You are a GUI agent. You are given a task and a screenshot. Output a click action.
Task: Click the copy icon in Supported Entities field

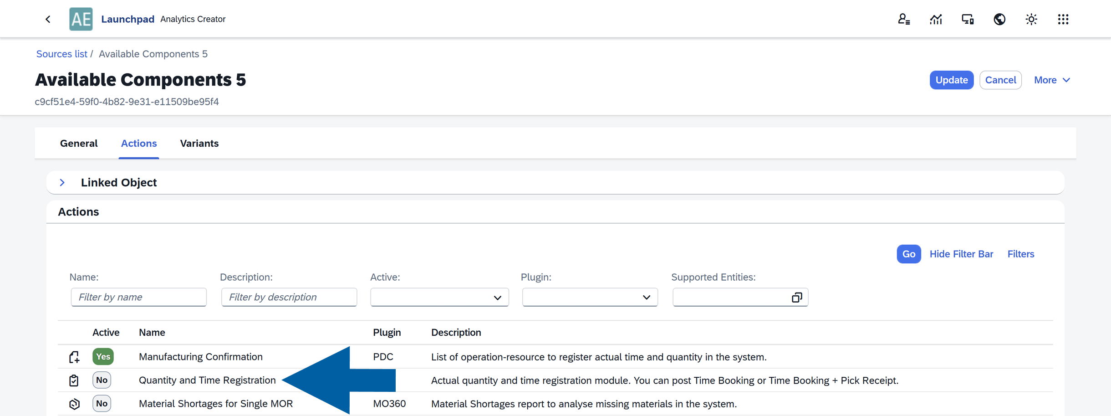(x=796, y=297)
